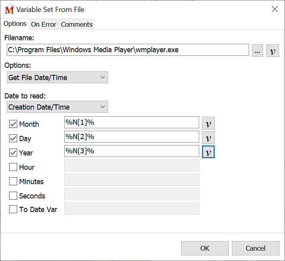Tick the Seconds checkbox
Screen dimensions: 285x261
tap(13, 196)
